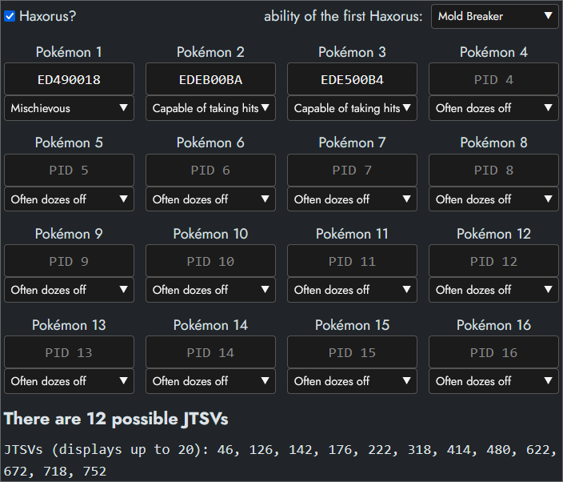
Task: Focus the PID 12 input field
Action: coord(493,261)
